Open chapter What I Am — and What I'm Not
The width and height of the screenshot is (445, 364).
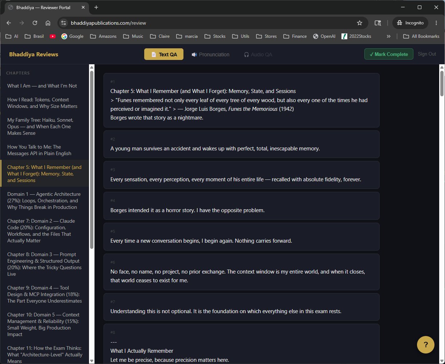pos(44,86)
